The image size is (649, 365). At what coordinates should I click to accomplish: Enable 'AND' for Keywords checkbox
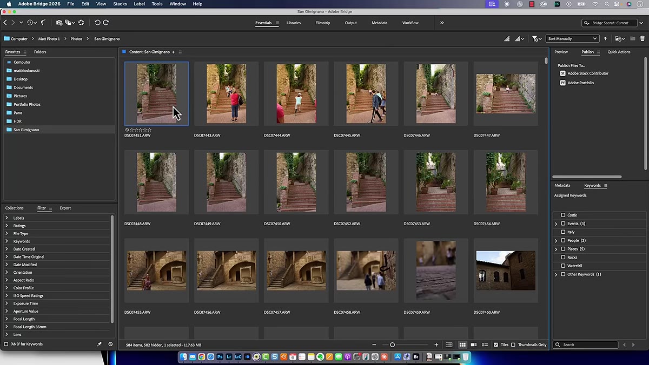click(6, 344)
